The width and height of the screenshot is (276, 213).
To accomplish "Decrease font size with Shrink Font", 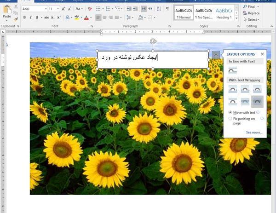I will pos(70,9).
